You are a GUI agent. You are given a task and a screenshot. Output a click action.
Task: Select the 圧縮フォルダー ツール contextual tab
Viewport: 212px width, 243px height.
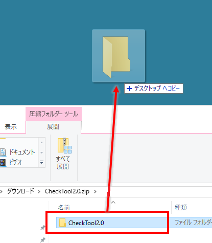[54, 114]
